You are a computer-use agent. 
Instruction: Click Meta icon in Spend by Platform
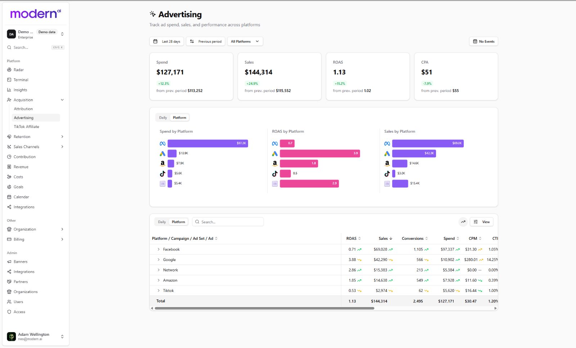(162, 143)
